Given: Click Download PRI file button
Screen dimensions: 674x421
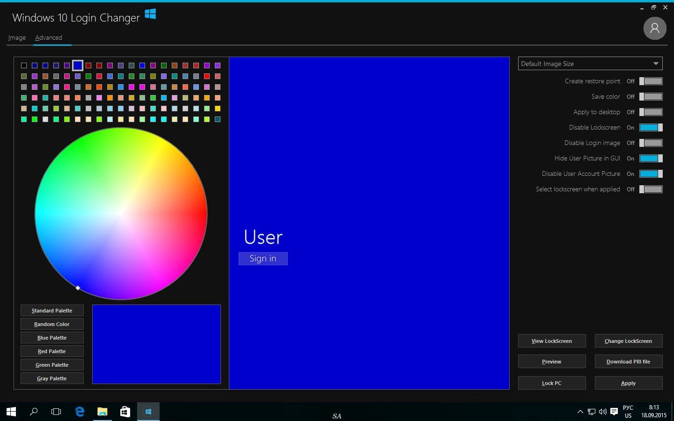Looking at the screenshot, I should 629,362.
